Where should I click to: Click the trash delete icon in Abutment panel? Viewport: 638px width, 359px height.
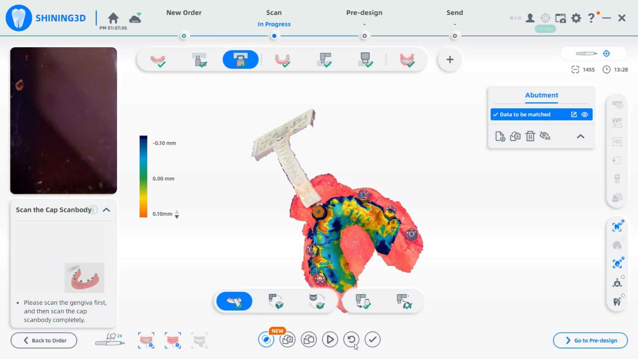click(x=530, y=136)
